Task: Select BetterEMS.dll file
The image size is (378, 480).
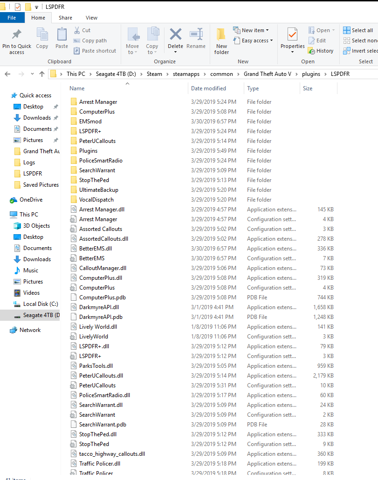Action: click(96, 248)
